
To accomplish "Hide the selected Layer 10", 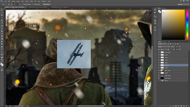I will [x=159, y=65].
